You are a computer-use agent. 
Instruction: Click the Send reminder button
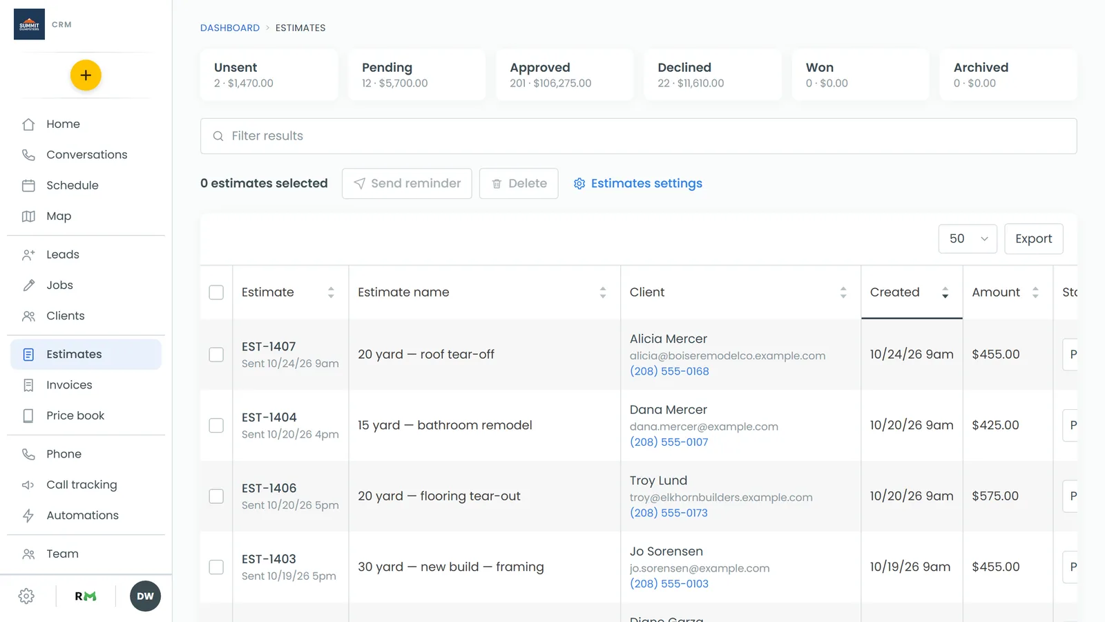tap(407, 183)
